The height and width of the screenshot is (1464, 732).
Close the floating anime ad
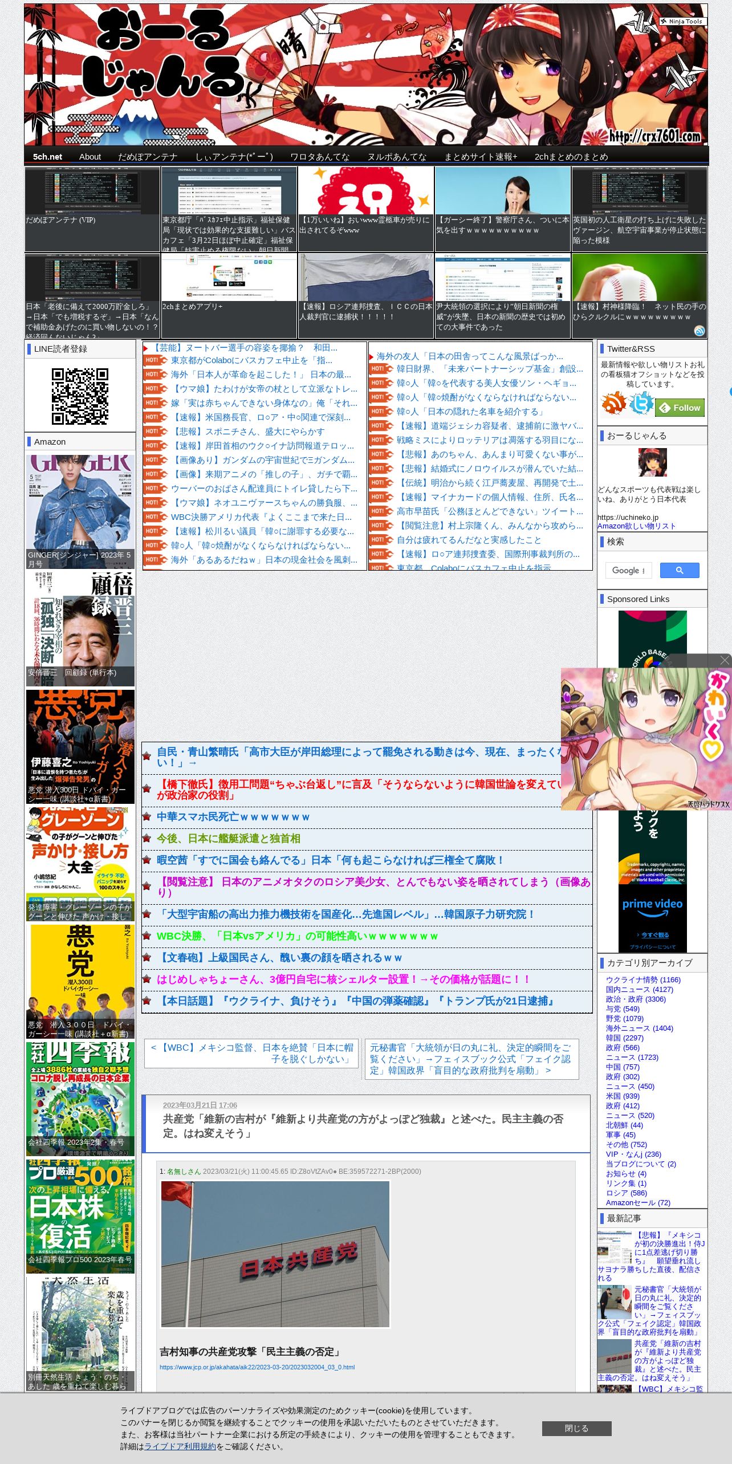(725, 660)
